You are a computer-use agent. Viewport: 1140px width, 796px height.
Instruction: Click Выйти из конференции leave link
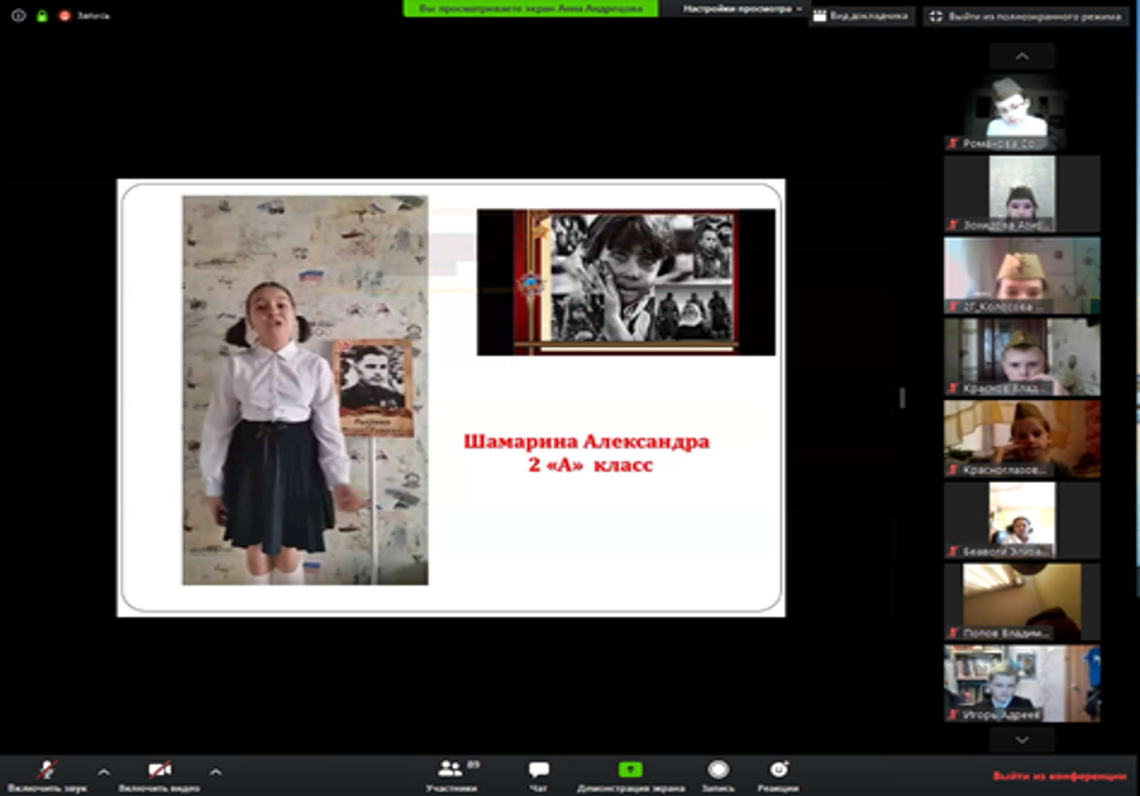(1060, 776)
